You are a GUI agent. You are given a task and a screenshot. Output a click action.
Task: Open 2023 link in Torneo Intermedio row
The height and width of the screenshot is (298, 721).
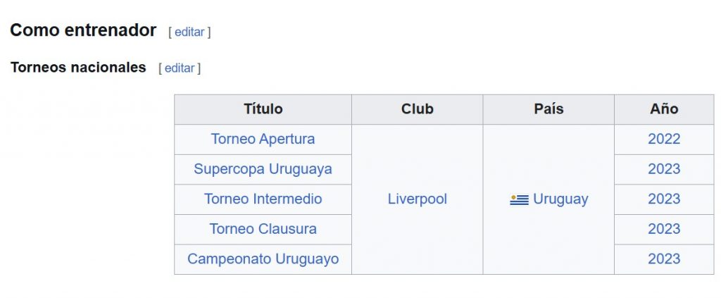pyautogui.click(x=664, y=199)
